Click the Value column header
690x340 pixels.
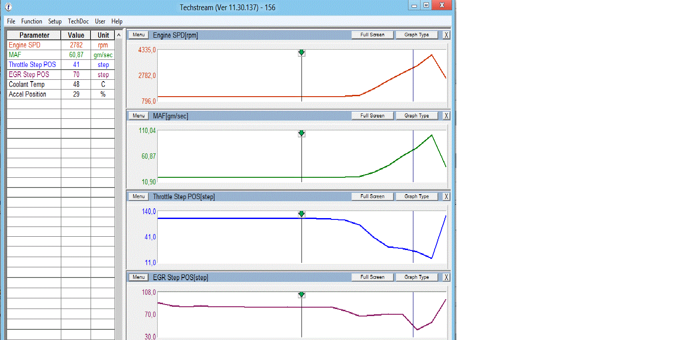pyautogui.click(x=76, y=35)
